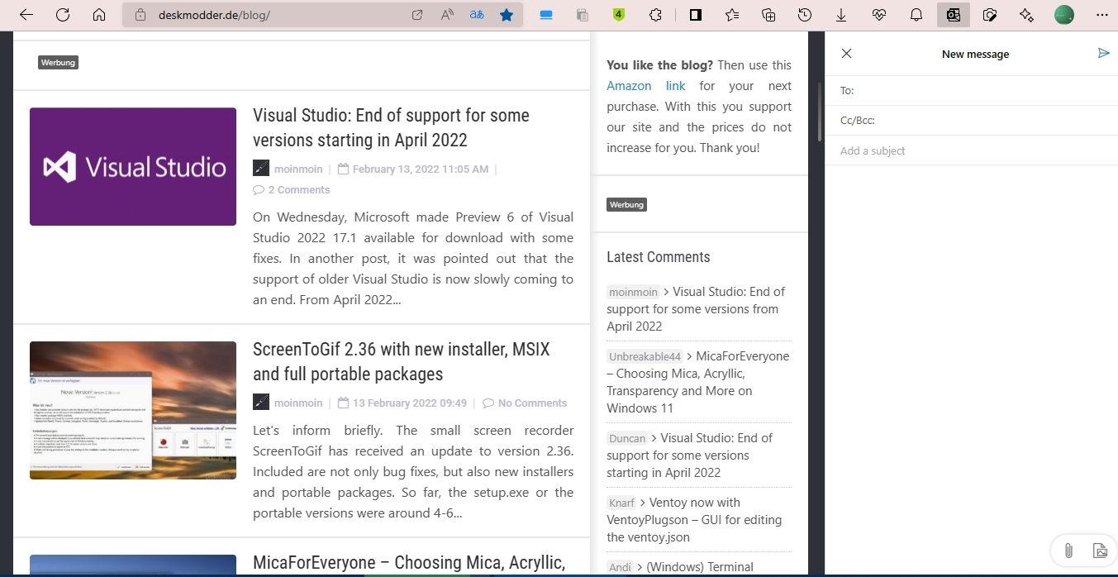The image size is (1118, 577).
Task: Open Collections panel
Action: 768,15
